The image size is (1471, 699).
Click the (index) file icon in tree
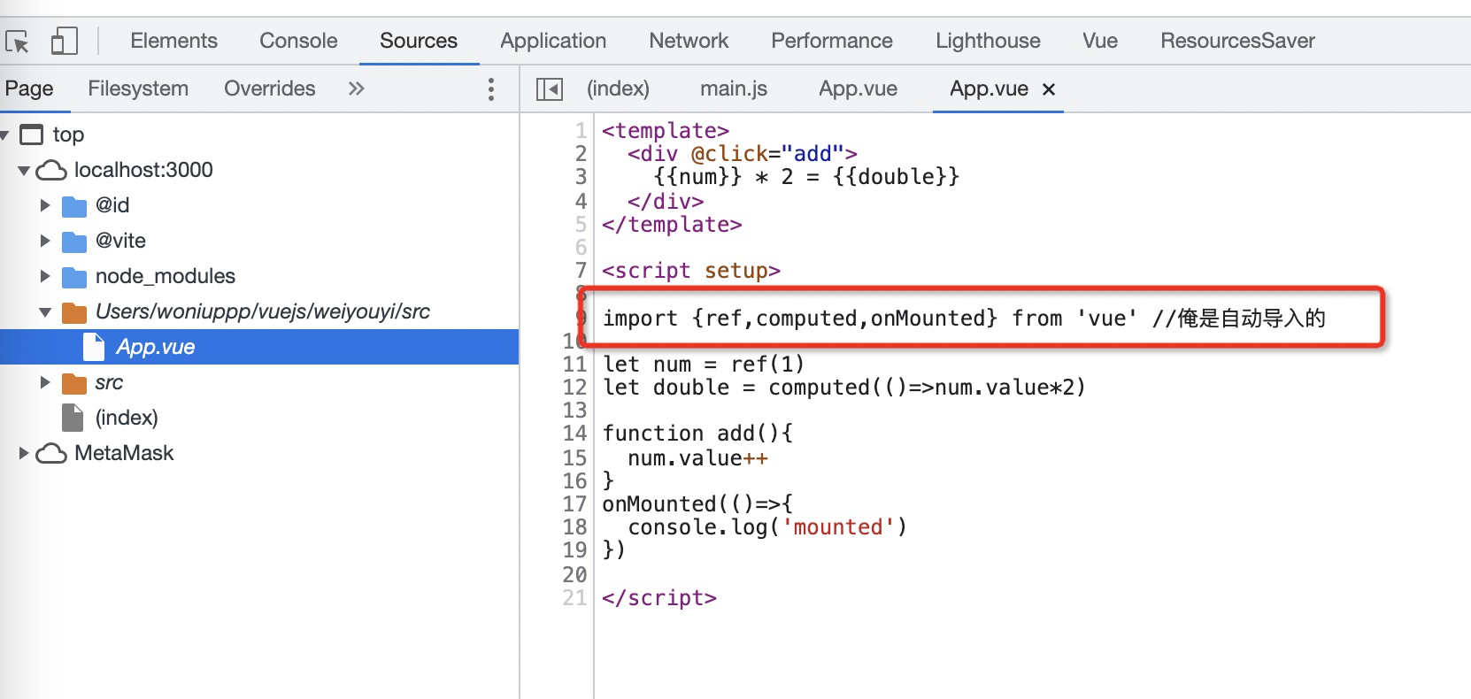(x=73, y=418)
